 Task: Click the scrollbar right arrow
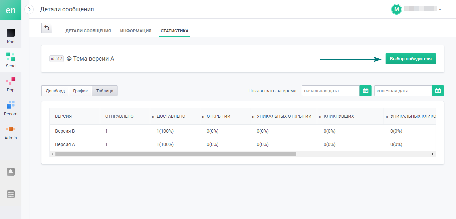(x=433, y=154)
